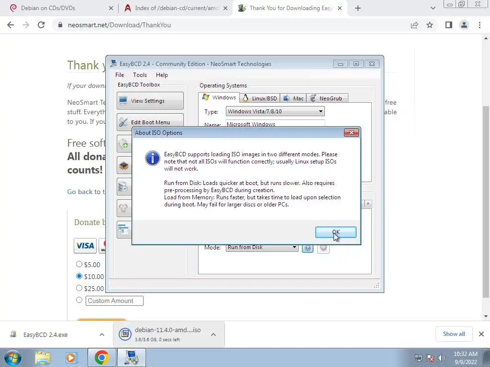Select the $10.00 donation option
The image size is (490, 367).
tap(79, 276)
